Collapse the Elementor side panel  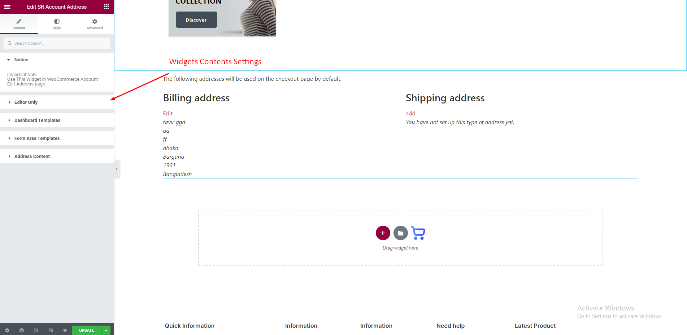pos(117,169)
